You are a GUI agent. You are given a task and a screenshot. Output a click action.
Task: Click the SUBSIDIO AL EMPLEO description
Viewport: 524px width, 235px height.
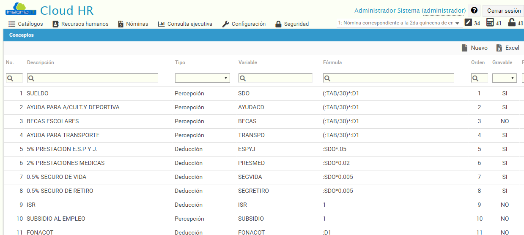click(56, 219)
